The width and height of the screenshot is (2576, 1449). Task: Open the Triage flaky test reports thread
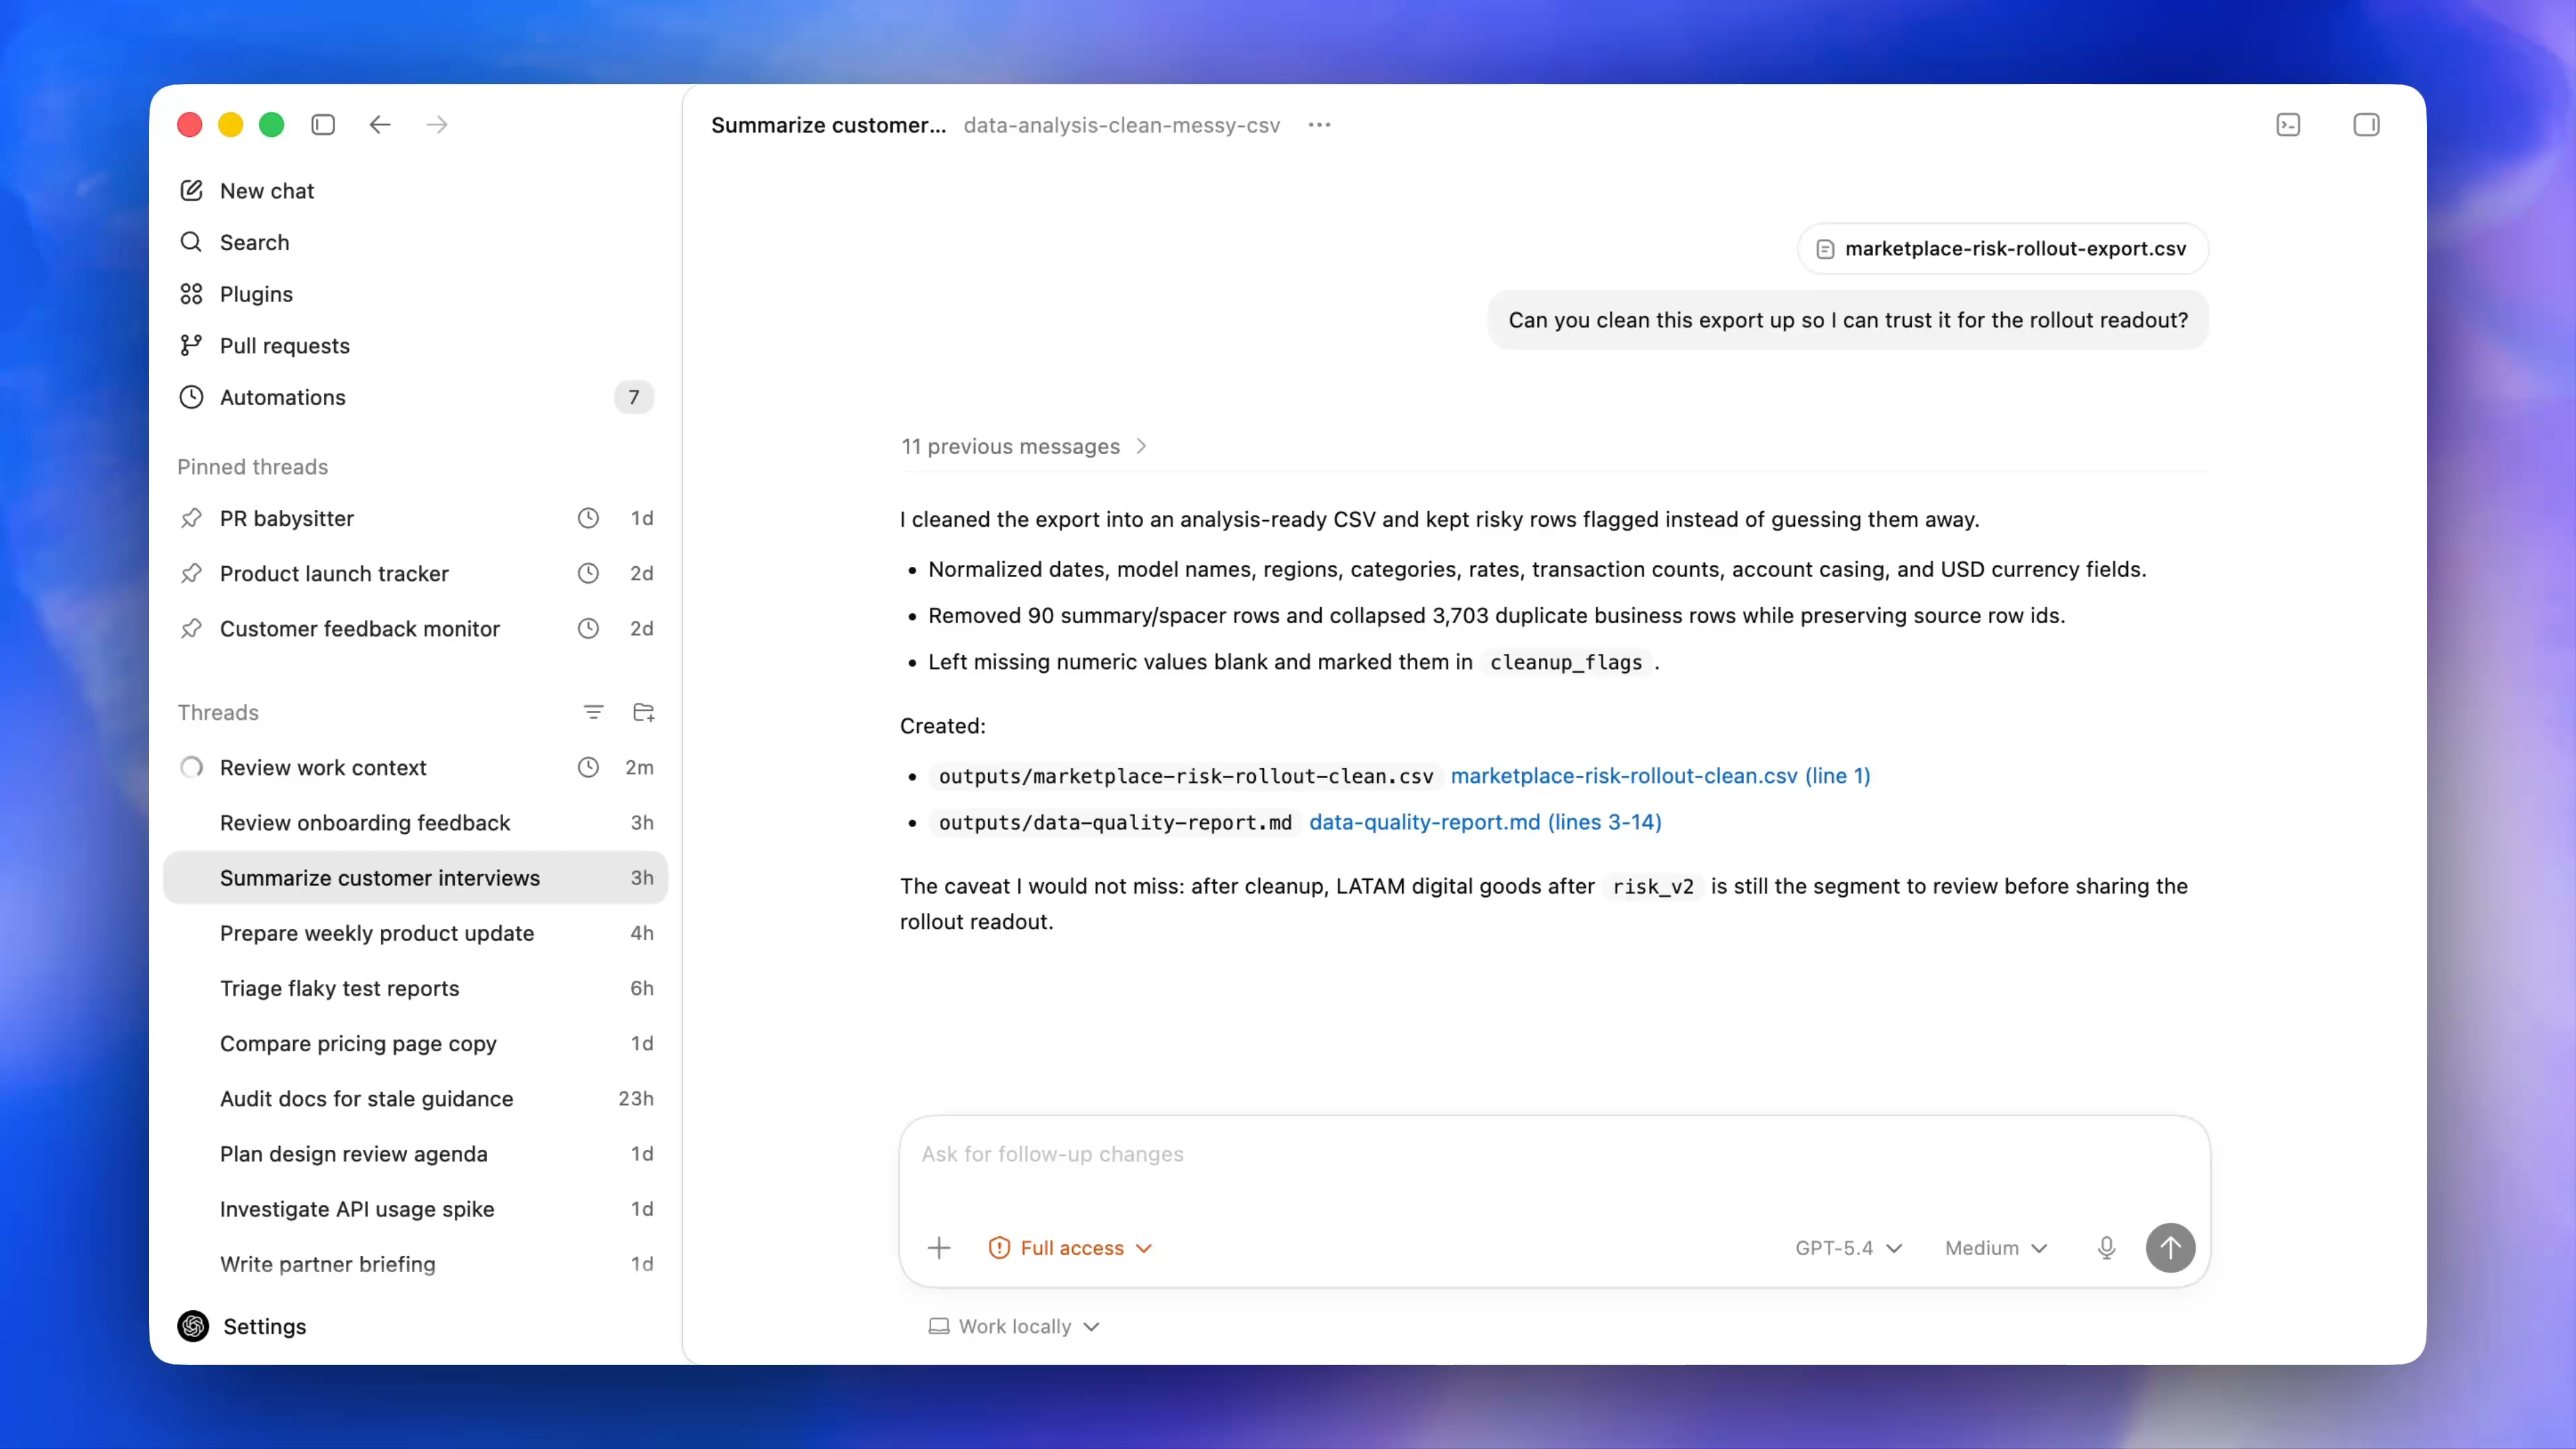tap(415, 988)
